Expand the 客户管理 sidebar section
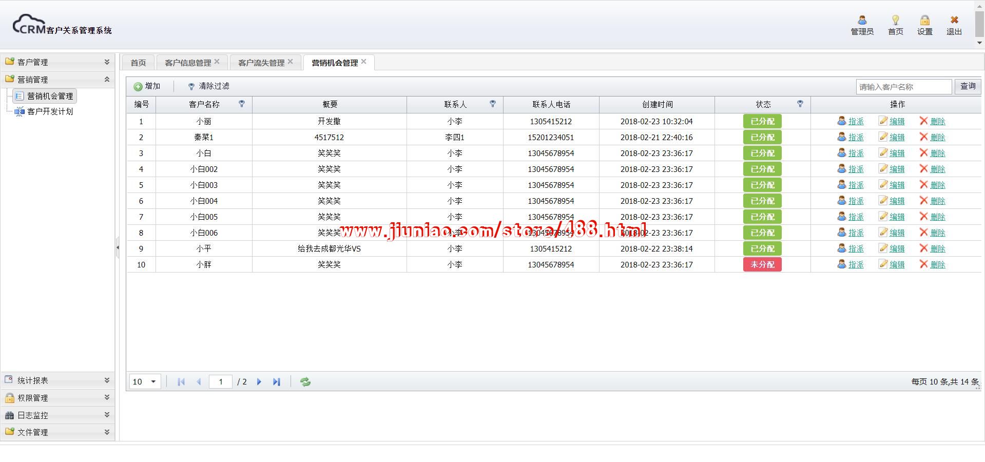The width and height of the screenshot is (985, 462). coord(107,62)
